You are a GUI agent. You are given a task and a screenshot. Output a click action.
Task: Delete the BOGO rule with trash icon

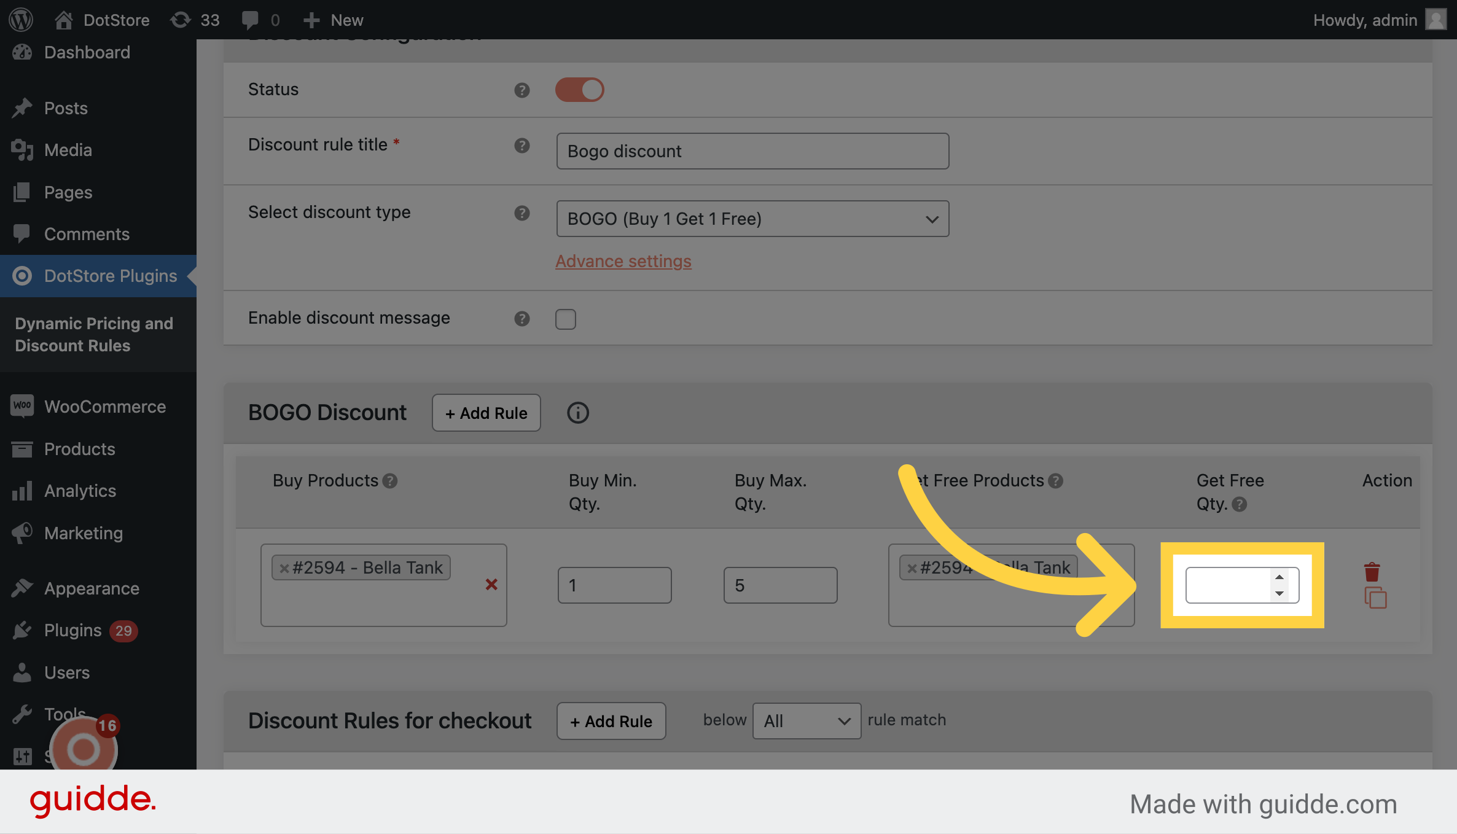[1372, 572]
